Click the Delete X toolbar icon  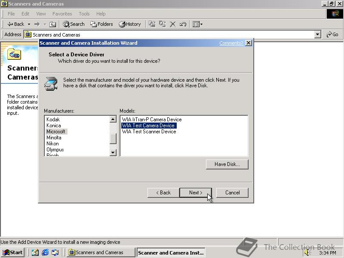(x=173, y=24)
